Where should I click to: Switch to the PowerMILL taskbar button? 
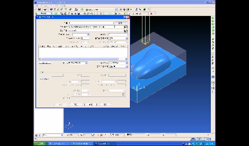[x=105, y=144]
